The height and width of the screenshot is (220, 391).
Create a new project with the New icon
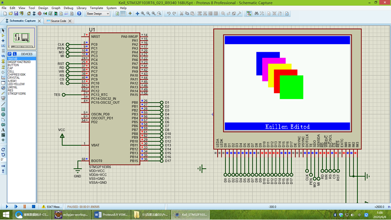coord(5,14)
